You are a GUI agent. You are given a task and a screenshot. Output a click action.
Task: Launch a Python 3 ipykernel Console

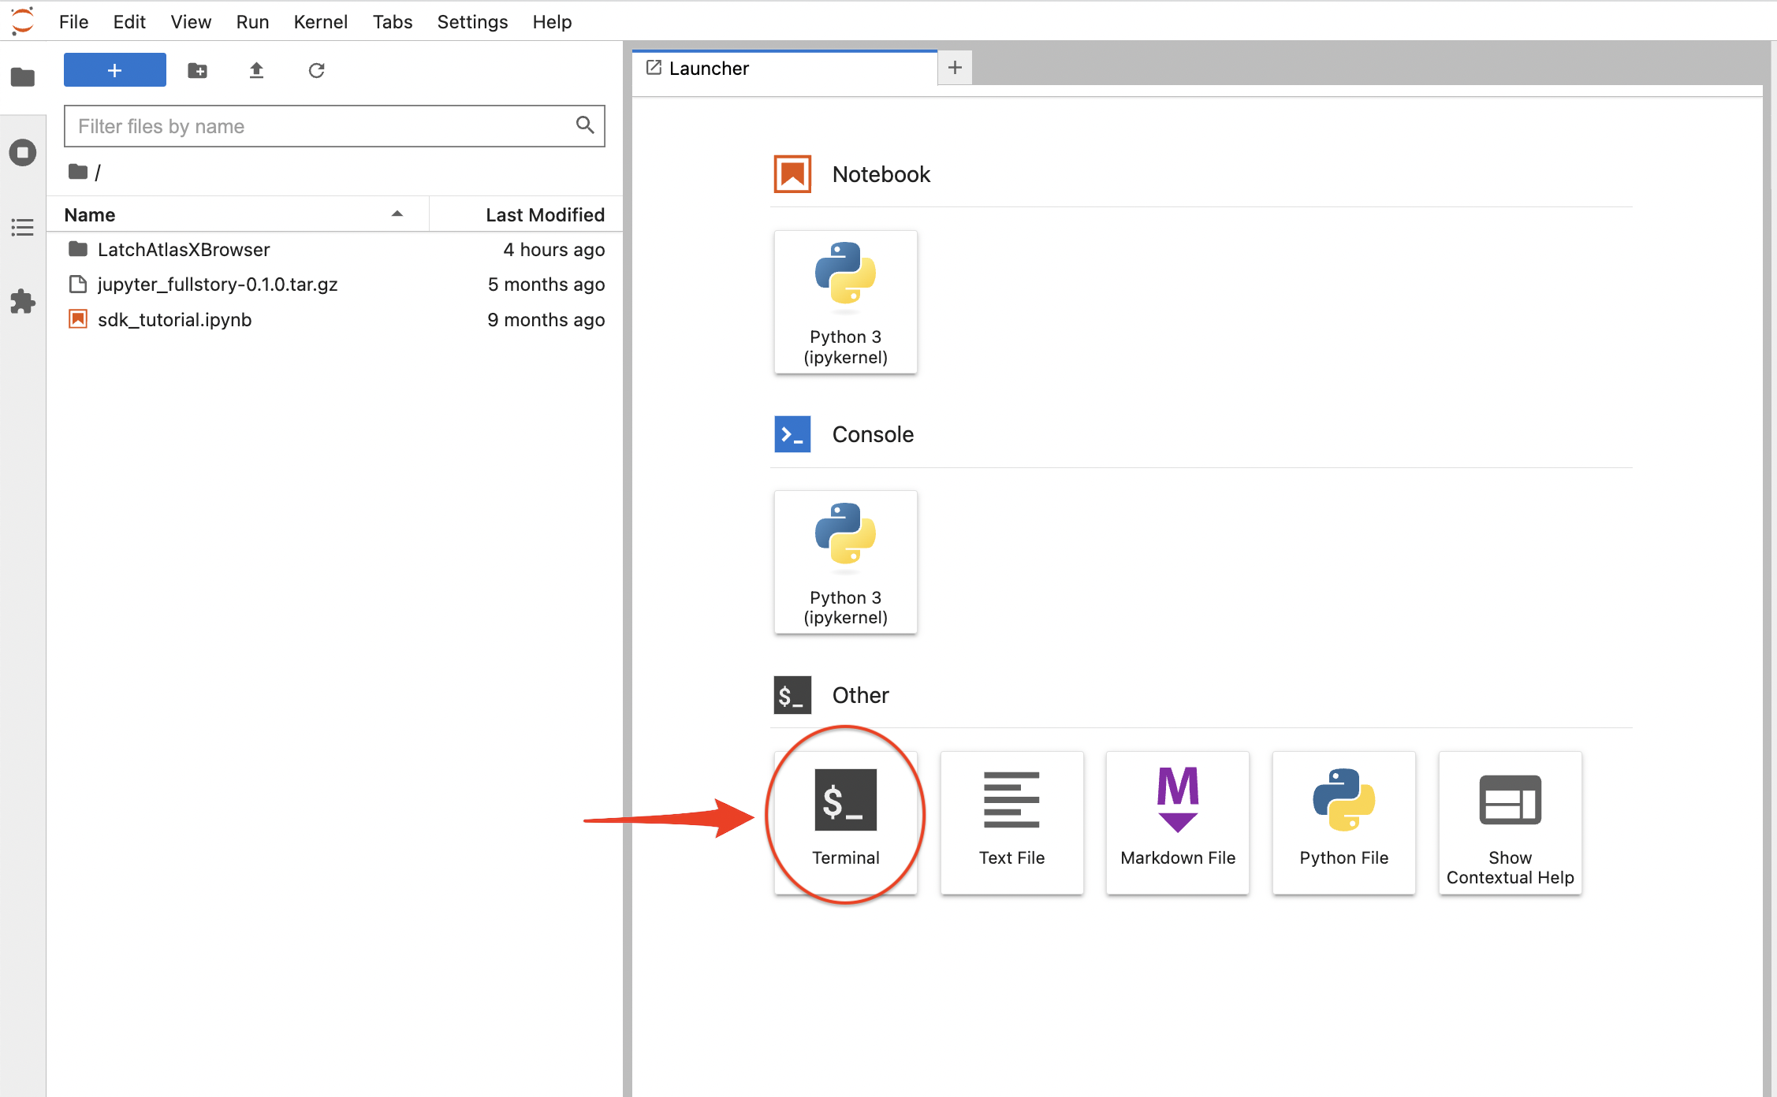click(846, 562)
